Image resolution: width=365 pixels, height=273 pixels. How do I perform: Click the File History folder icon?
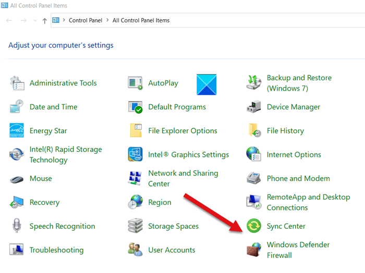(255, 130)
